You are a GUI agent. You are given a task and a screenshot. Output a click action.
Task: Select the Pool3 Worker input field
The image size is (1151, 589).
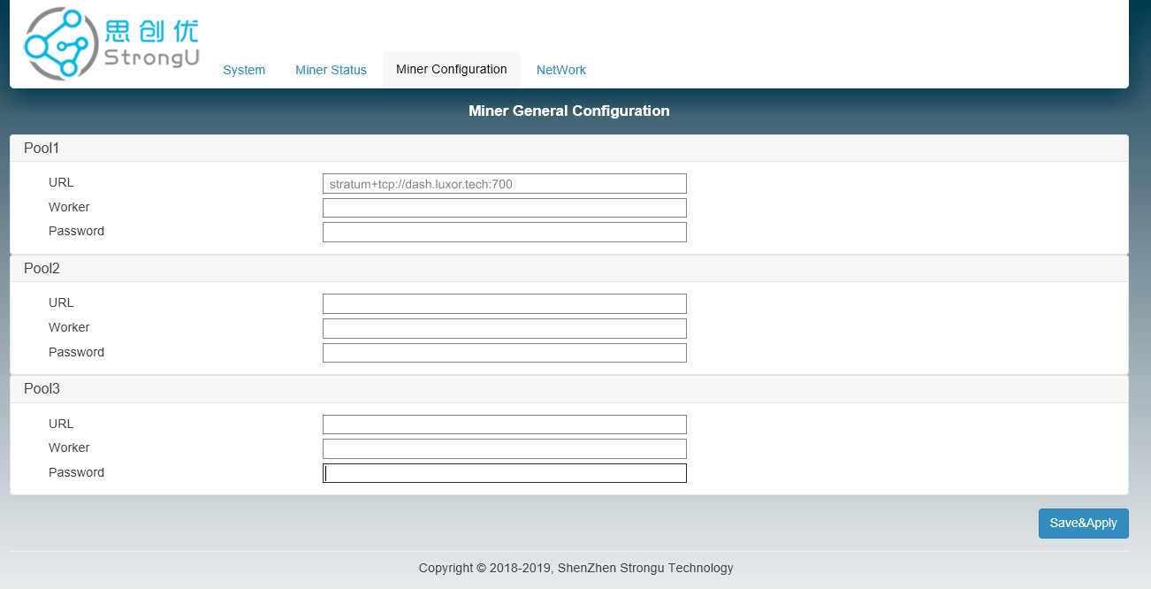504,448
